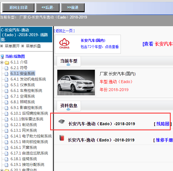
Task: Expand the 6.1.1 介绍 folder node
Action: (x=2, y=62)
